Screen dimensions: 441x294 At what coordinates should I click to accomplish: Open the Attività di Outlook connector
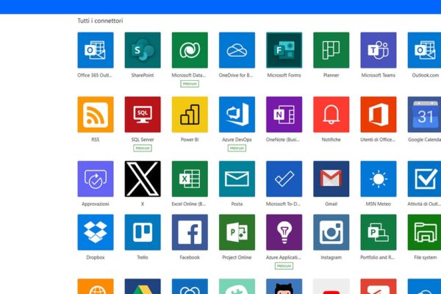[x=424, y=179]
